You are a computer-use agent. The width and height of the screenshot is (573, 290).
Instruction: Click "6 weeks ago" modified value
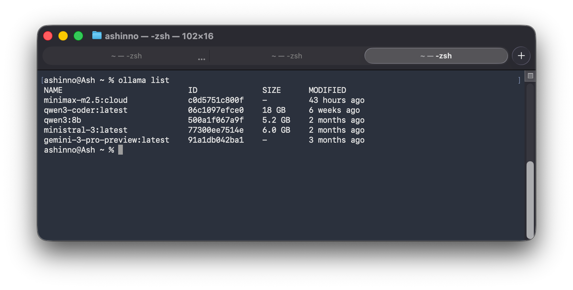tap(334, 110)
